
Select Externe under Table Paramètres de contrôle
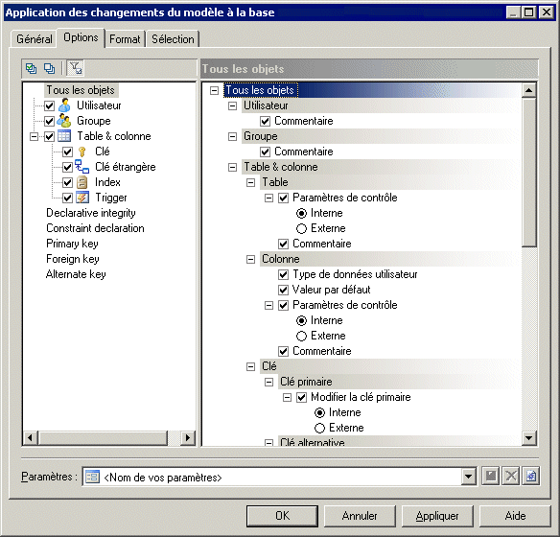point(301,228)
